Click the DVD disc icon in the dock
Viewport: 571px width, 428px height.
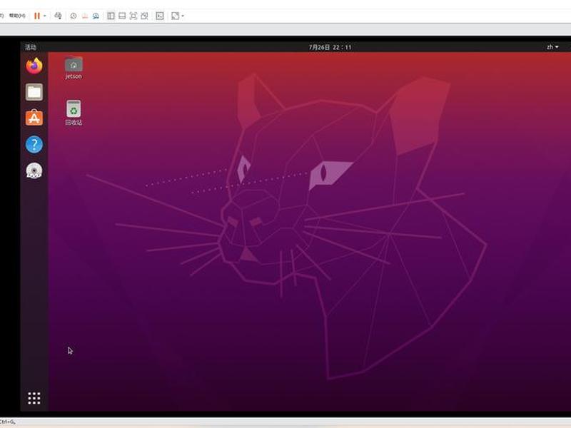34,170
